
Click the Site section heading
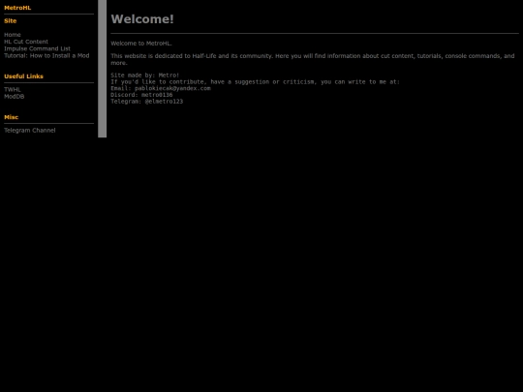(x=10, y=20)
